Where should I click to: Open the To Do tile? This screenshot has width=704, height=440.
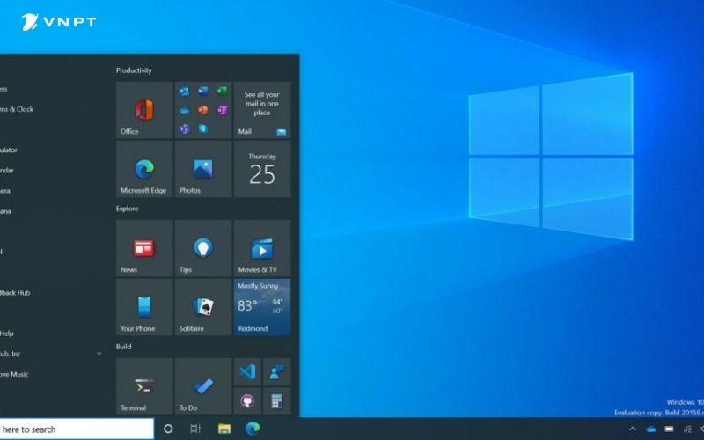coord(203,386)
